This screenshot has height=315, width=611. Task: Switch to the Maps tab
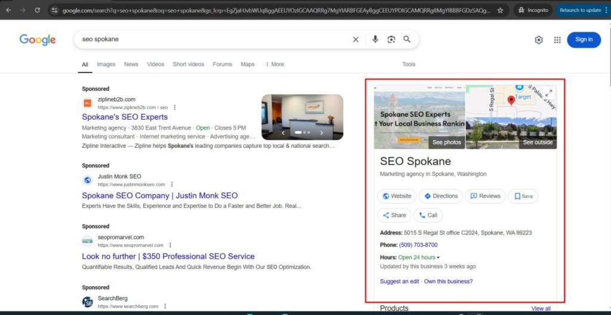pyautogui.click(x=248, y=64)
